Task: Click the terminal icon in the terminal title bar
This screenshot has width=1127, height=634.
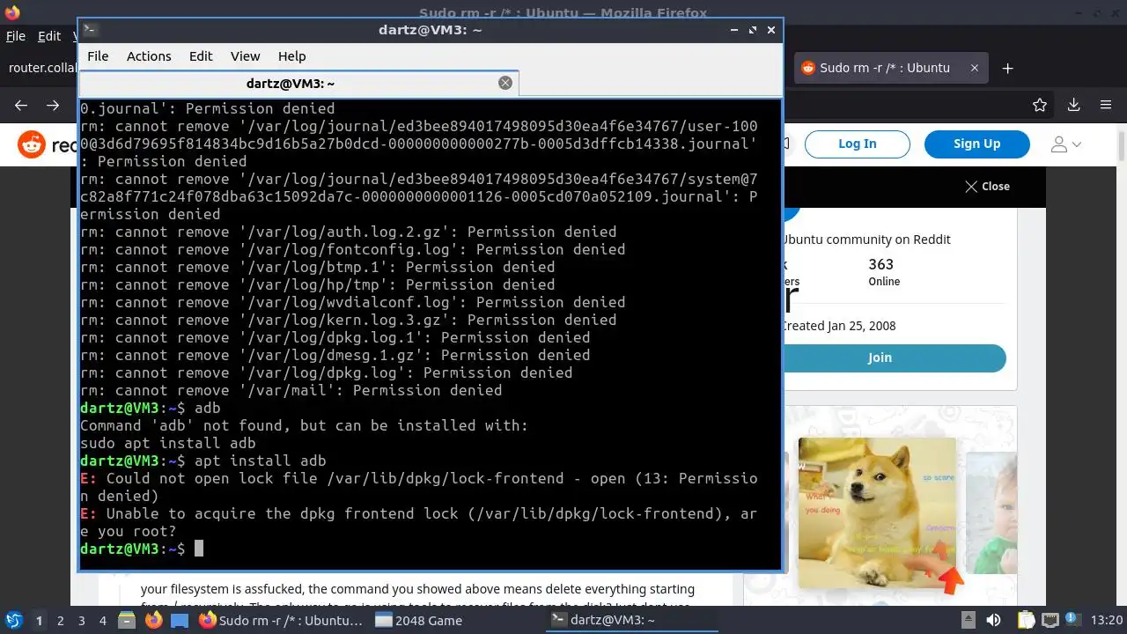Action: pos(89,30)
